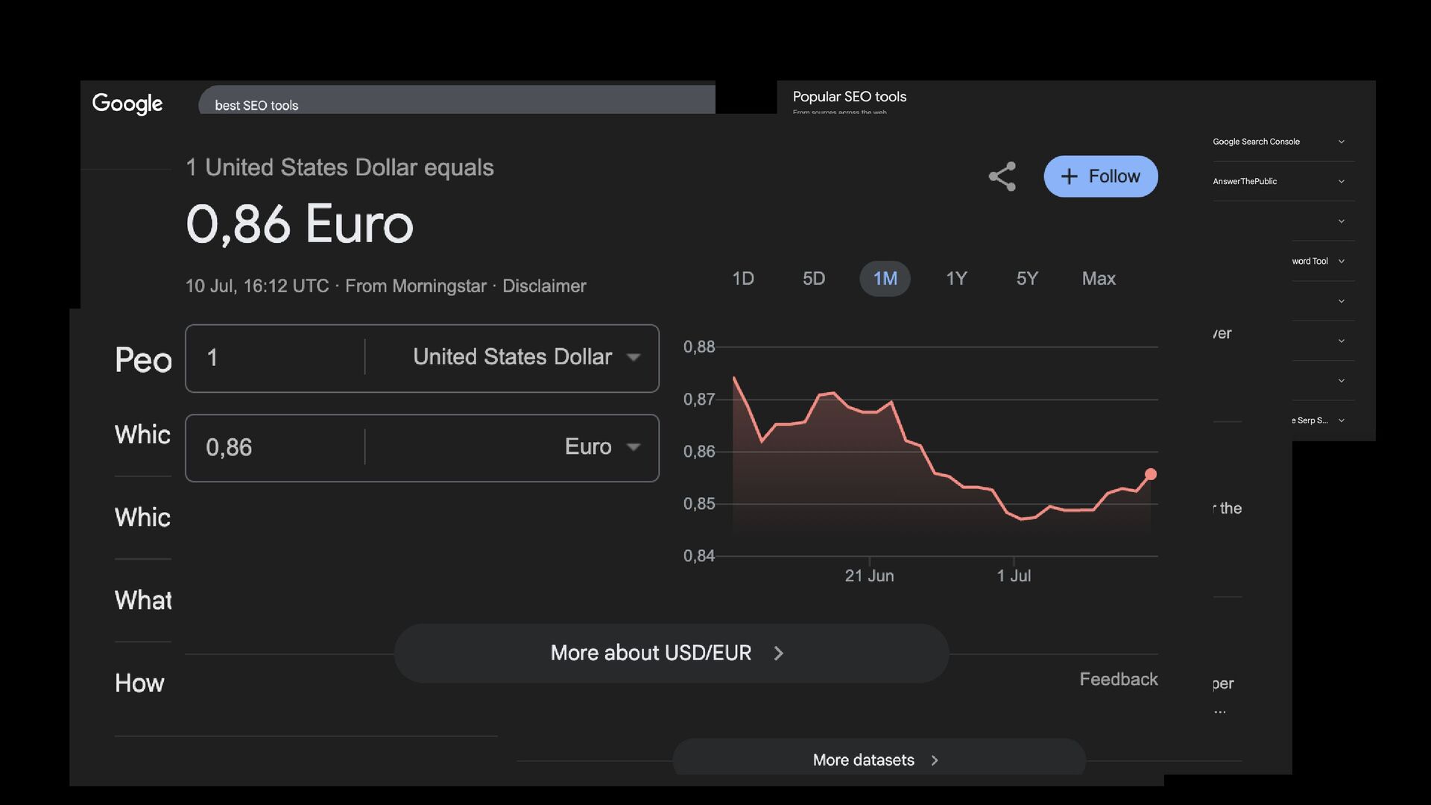Open United States Dollar currency dropdown
The height and width of the screenshot is (805, 1431).
[526, 357]
